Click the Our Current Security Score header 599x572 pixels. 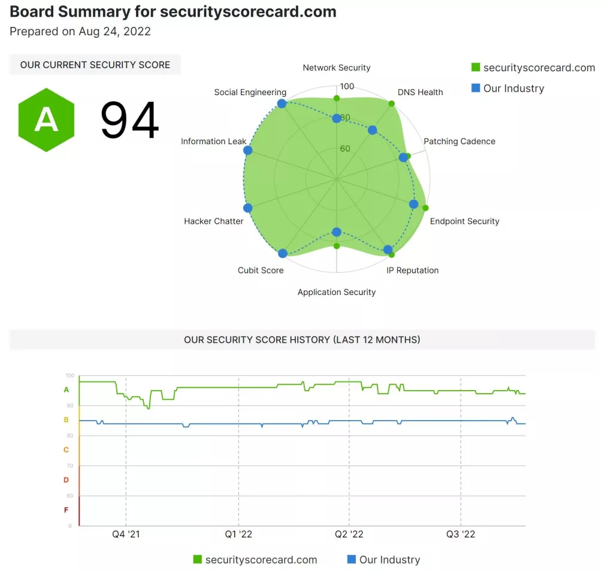pyautogui.click(x=95, y=65)
